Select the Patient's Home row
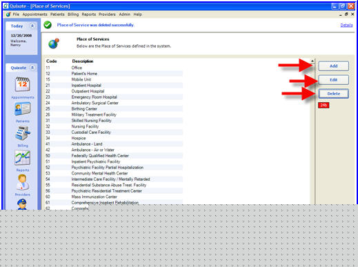Viewport: 358px width, 267px height. click(x=114, y=74)
